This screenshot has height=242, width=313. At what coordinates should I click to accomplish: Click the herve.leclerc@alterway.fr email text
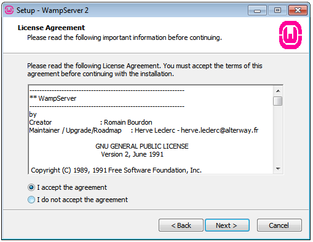coord(220,130)
